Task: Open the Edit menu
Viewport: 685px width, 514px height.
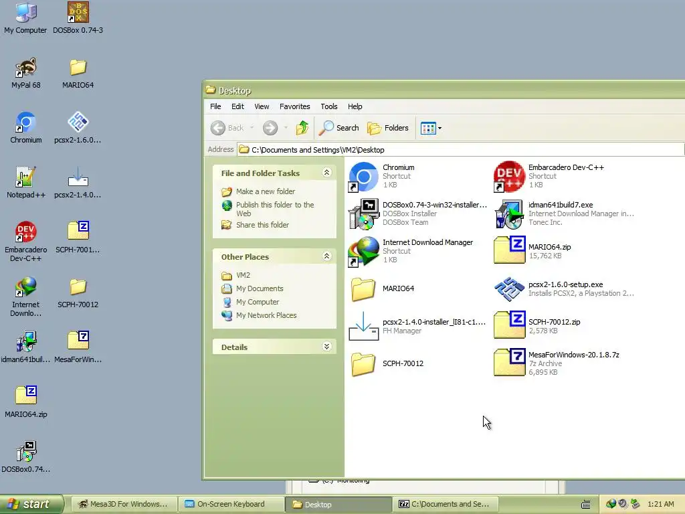Action: tap(237, 106)
